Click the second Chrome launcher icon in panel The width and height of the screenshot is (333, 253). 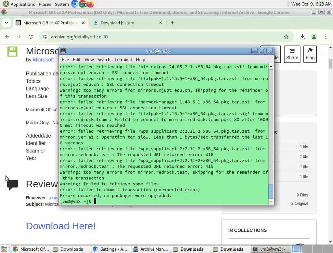pyautogui.click(x=82, y=4)
